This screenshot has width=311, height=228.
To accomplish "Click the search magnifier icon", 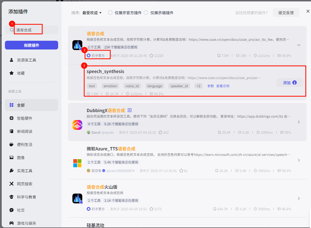I will click(12, 30).
